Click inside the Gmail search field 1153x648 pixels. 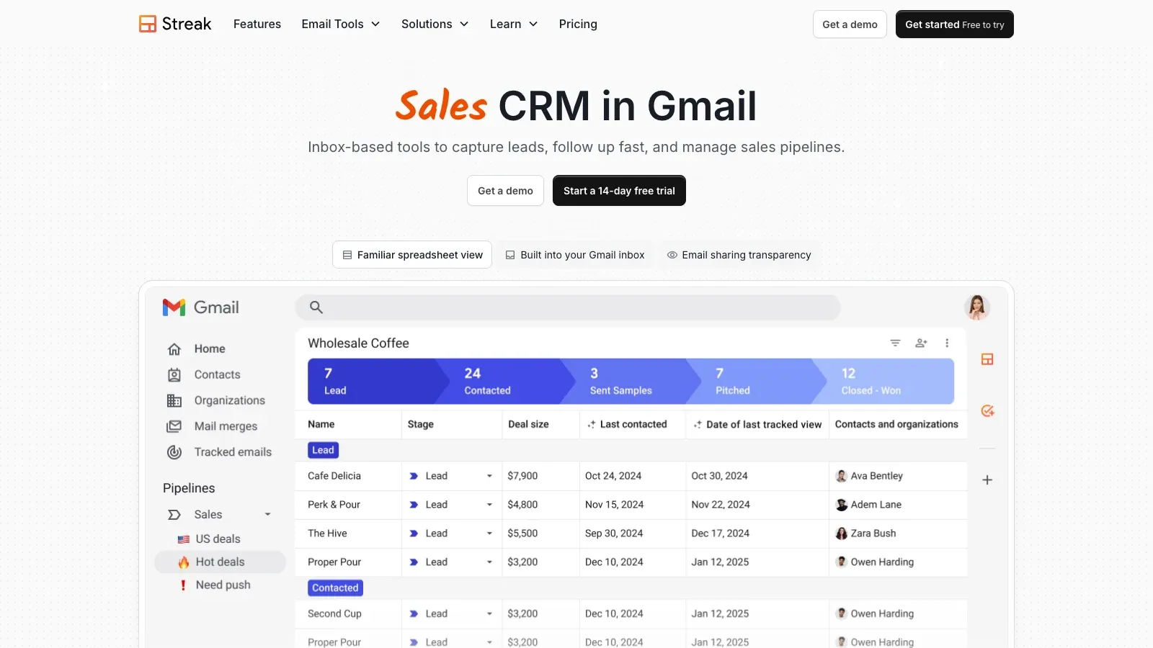pyautogui.click(x=568, y=307)
